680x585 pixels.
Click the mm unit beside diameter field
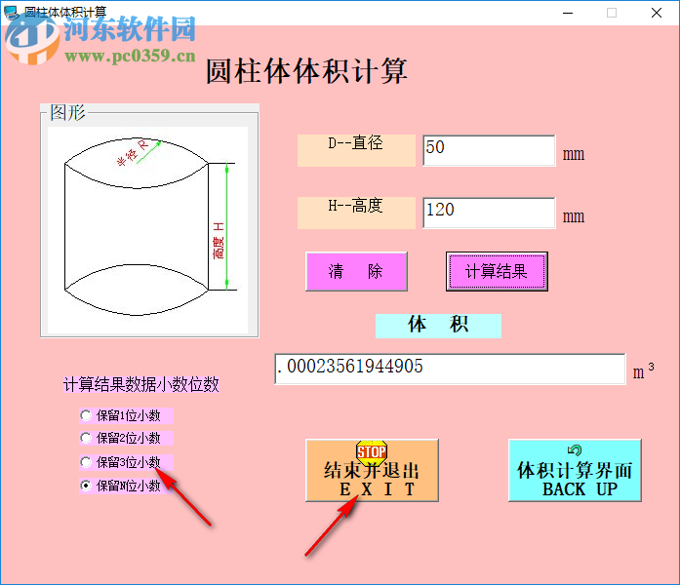(574, 155)
